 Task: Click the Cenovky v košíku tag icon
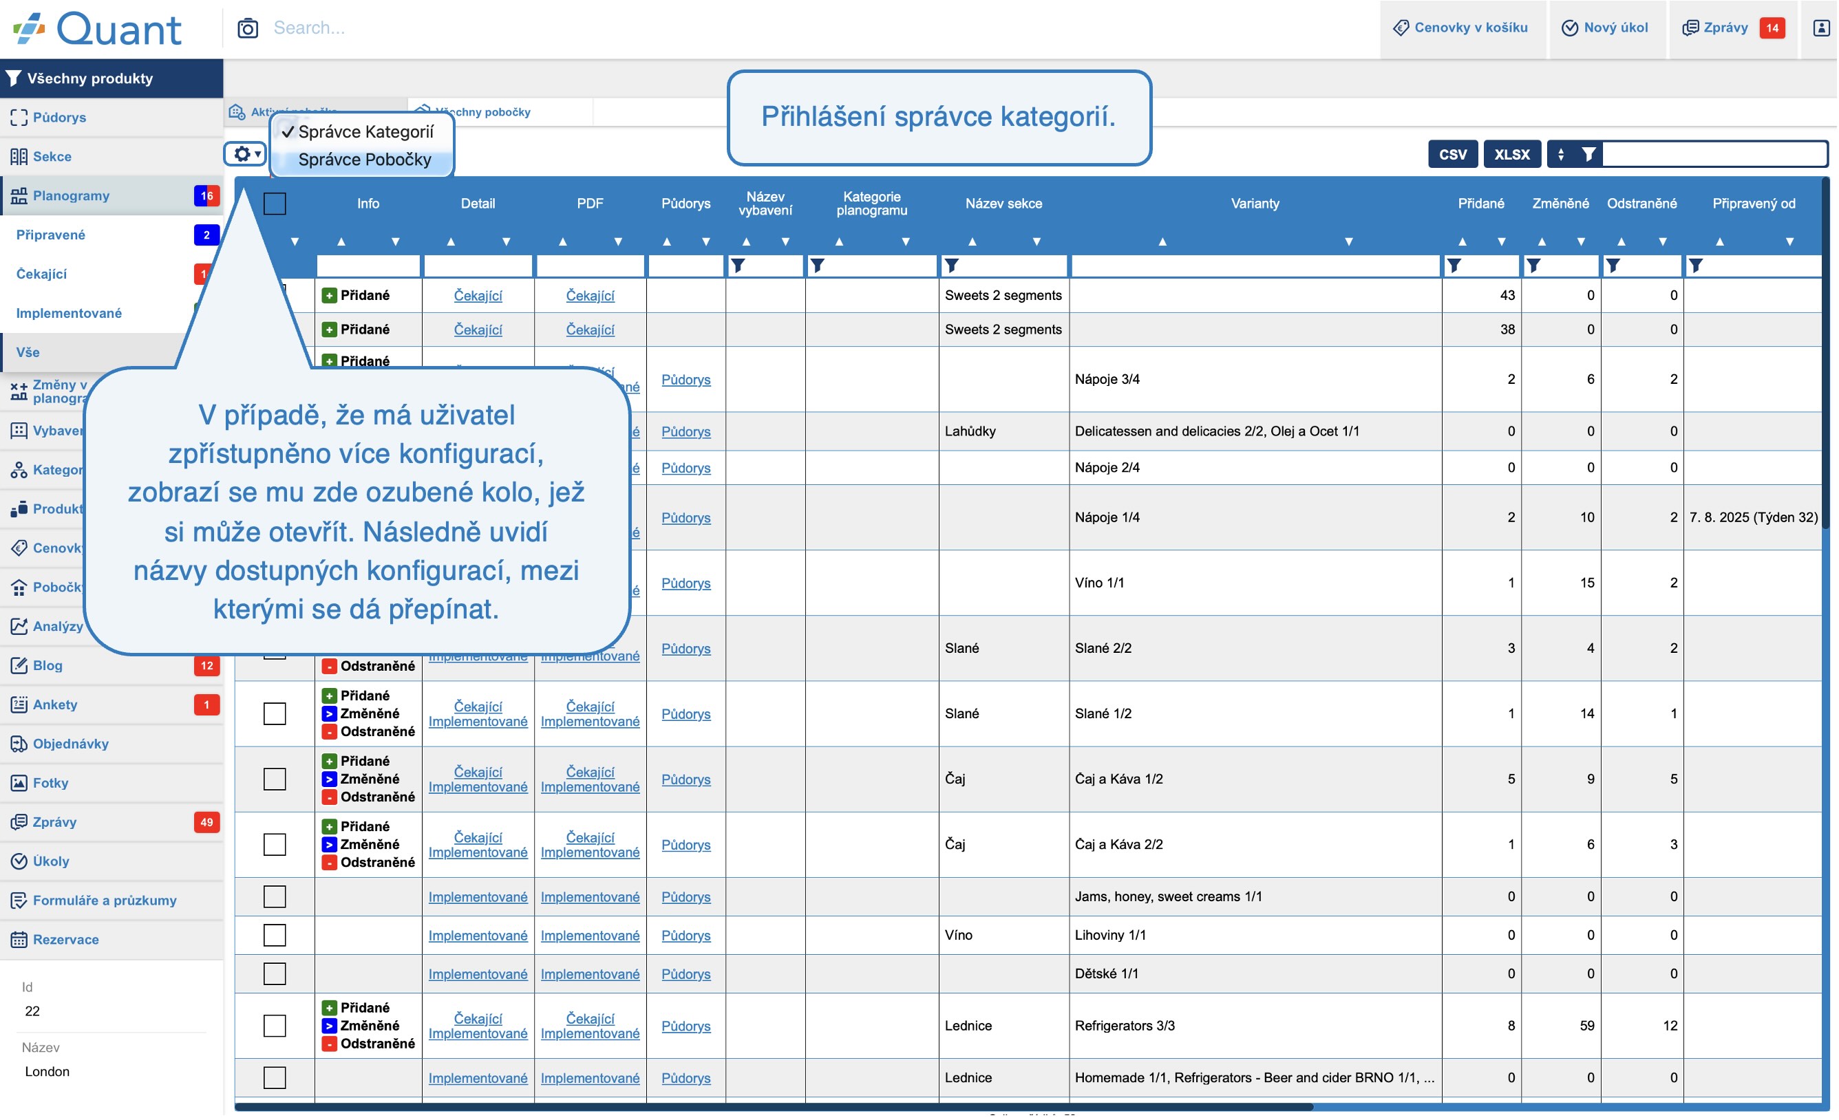coord(1401,28)
